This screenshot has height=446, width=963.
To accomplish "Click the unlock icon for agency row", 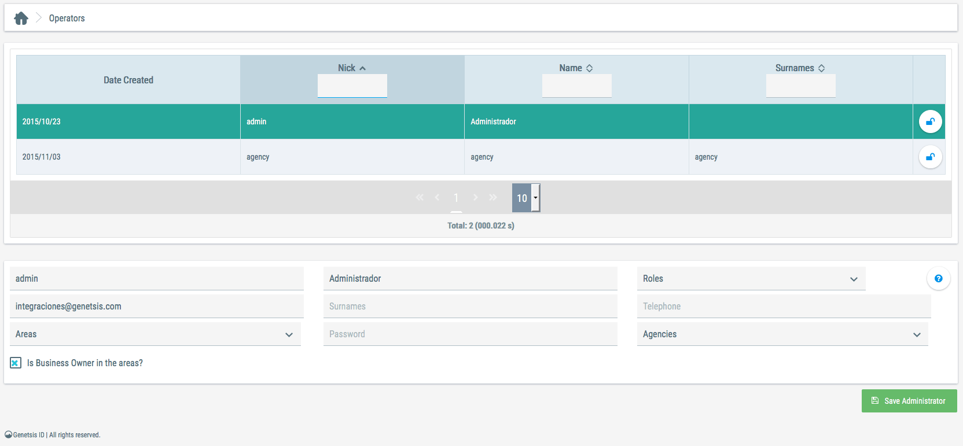I will coord(930,157).
